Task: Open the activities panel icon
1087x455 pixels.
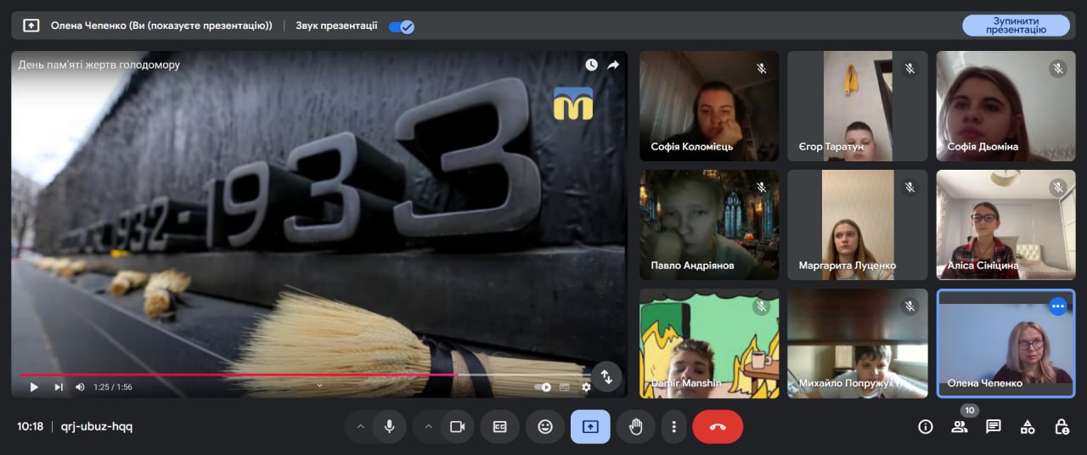Action: pyautogui.click(x=1028, y=427)
